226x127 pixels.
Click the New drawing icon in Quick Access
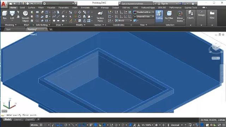[11, 4]
